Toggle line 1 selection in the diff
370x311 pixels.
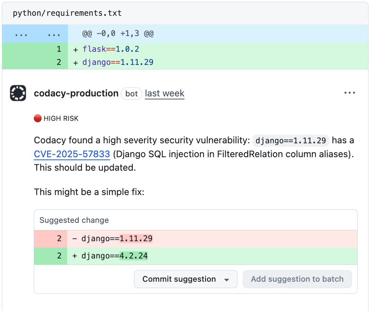(x=59, y=49)
